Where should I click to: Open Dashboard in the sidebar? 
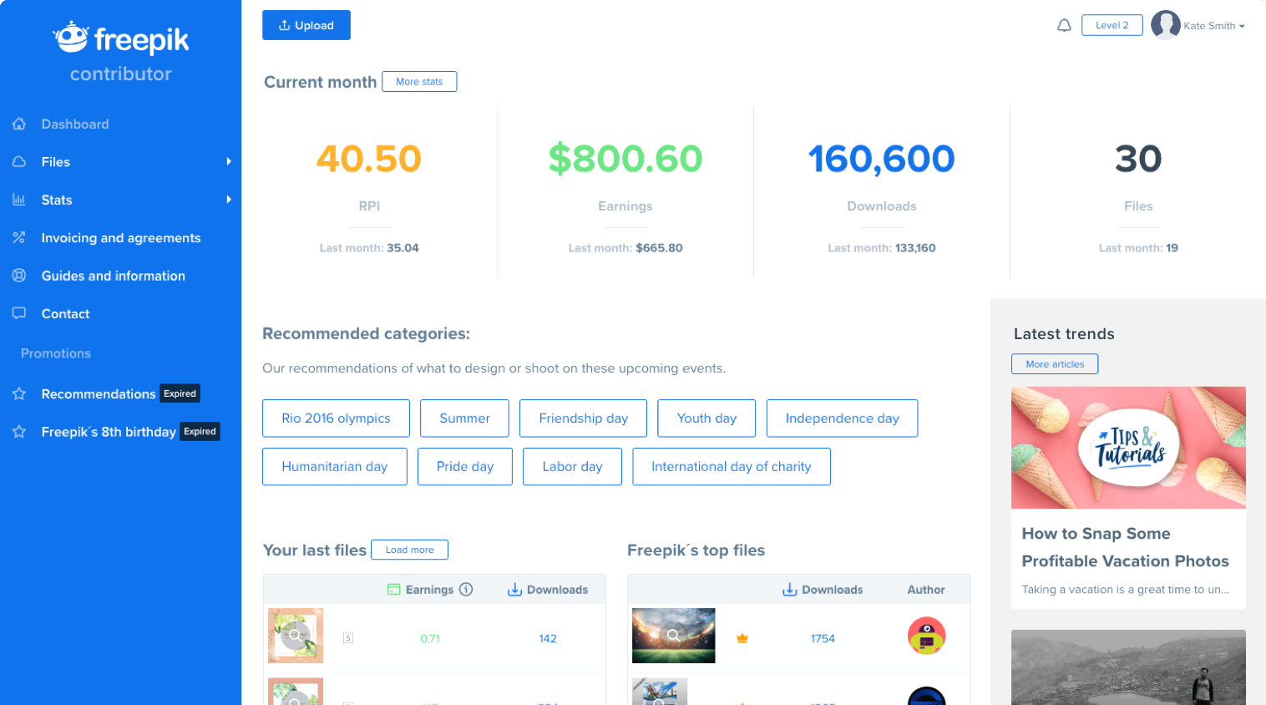tap(75, 124)
